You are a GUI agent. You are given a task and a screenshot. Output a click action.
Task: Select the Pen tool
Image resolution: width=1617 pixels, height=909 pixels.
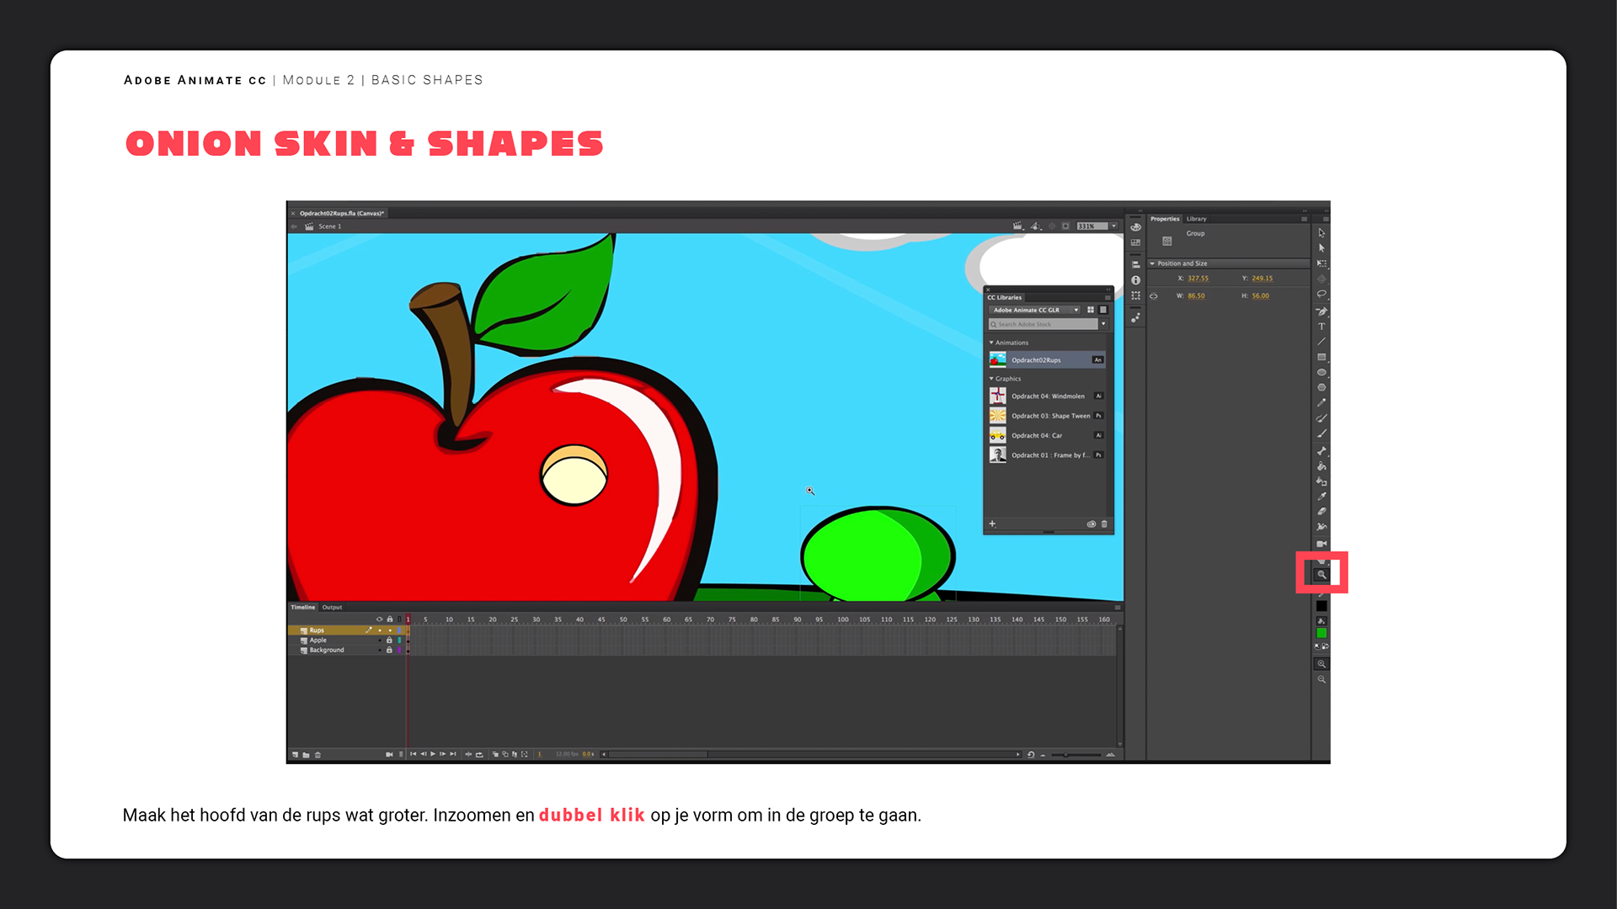click(x=1321, y=311)
